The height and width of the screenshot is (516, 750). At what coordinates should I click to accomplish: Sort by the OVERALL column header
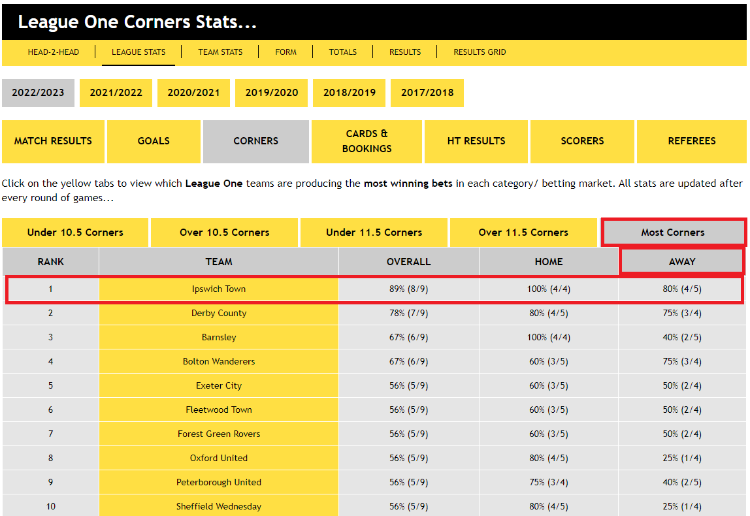pyautogui.click(x=408, y=262)
